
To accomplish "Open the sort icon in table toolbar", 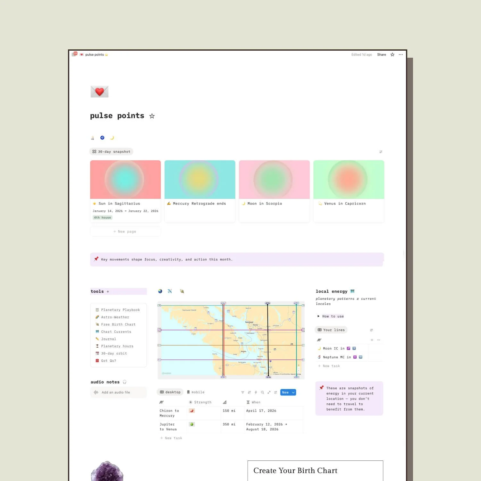I will click(x=249, y=392).
